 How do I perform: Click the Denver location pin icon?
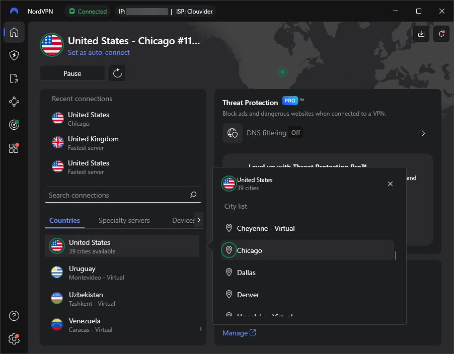click(x=229, y=295)
